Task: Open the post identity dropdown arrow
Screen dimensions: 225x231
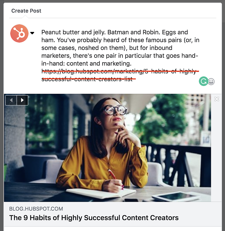Action: coord(32,33)
